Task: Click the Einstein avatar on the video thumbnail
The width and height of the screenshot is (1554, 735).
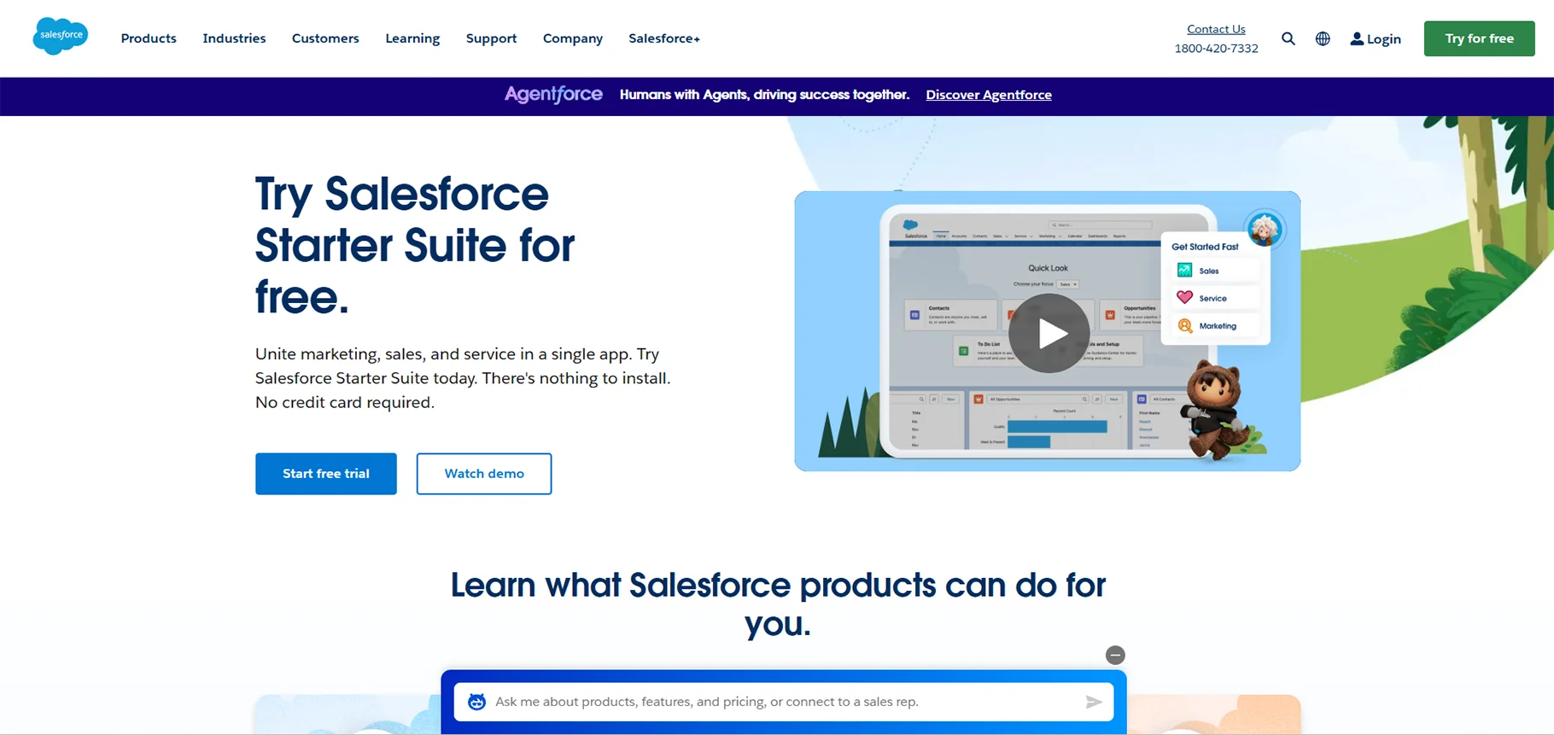Action: click(1265, 229)
